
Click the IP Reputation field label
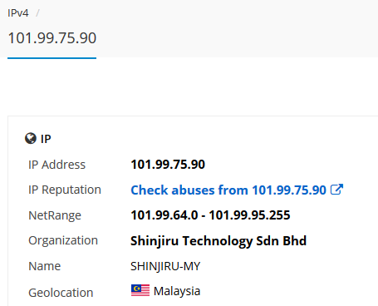pyautogui.click(x=65, y=190)
